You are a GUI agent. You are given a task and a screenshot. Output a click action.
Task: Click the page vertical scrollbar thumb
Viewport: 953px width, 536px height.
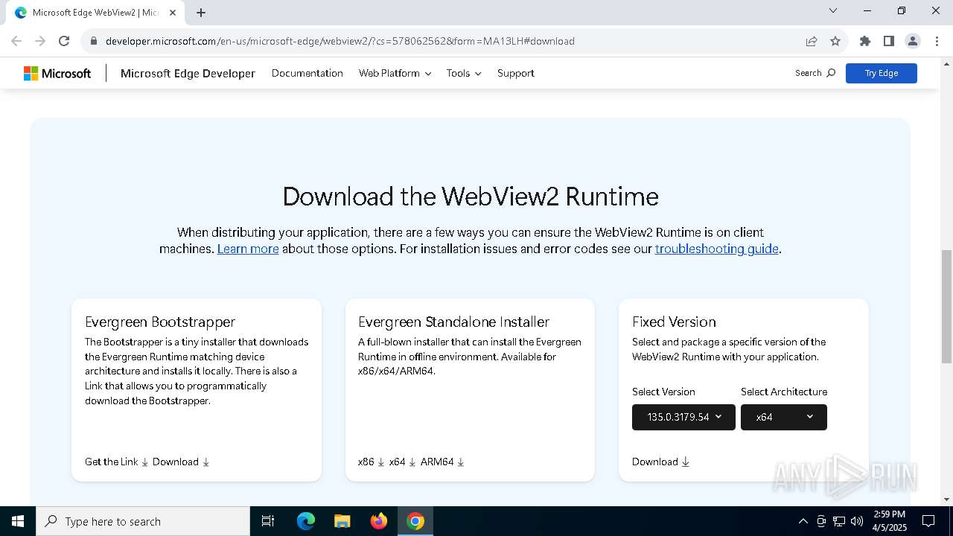(946, 307)
